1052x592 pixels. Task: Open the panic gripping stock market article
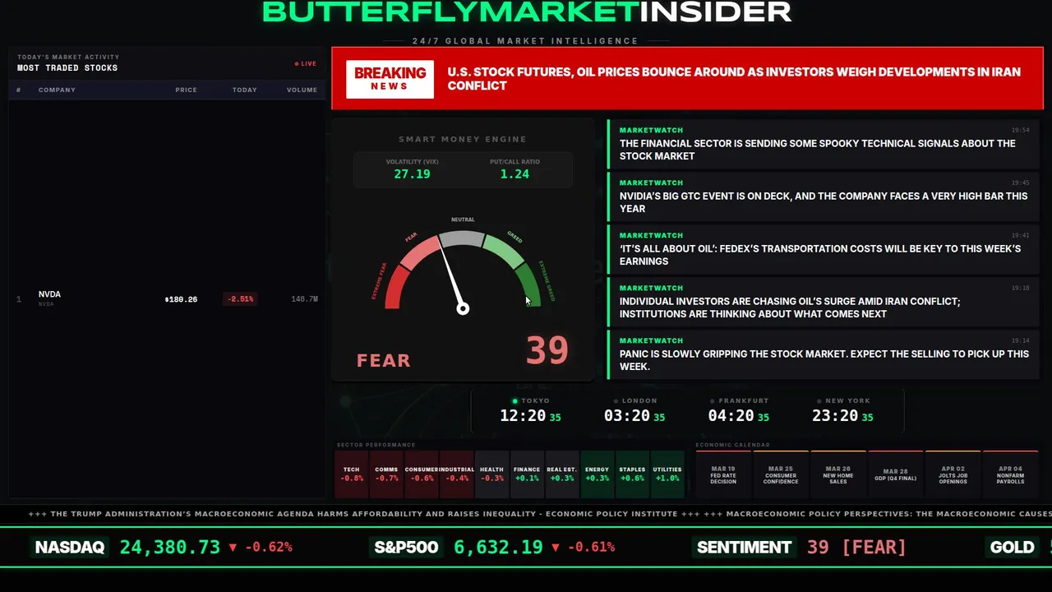[x=824, y=354]
